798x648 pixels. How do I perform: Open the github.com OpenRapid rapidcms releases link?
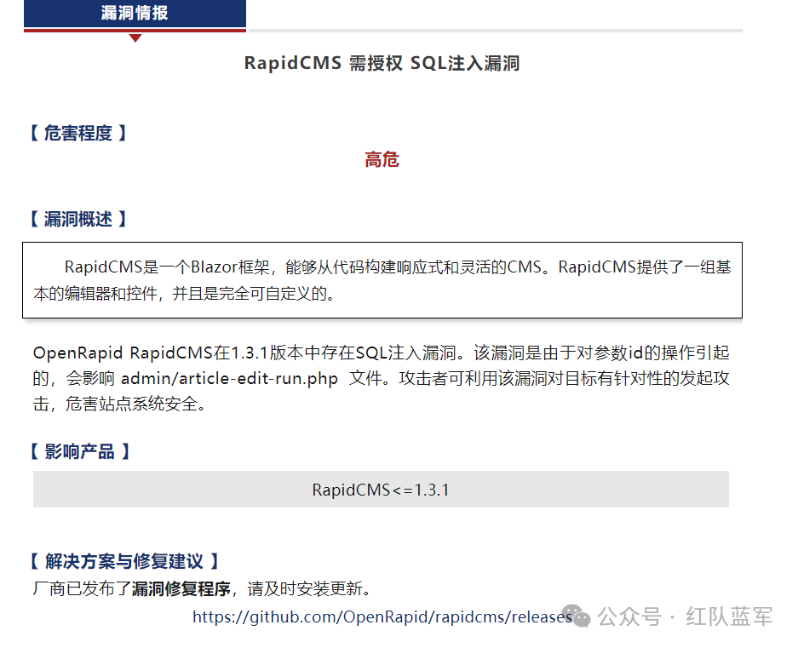(x=382, y=617)
